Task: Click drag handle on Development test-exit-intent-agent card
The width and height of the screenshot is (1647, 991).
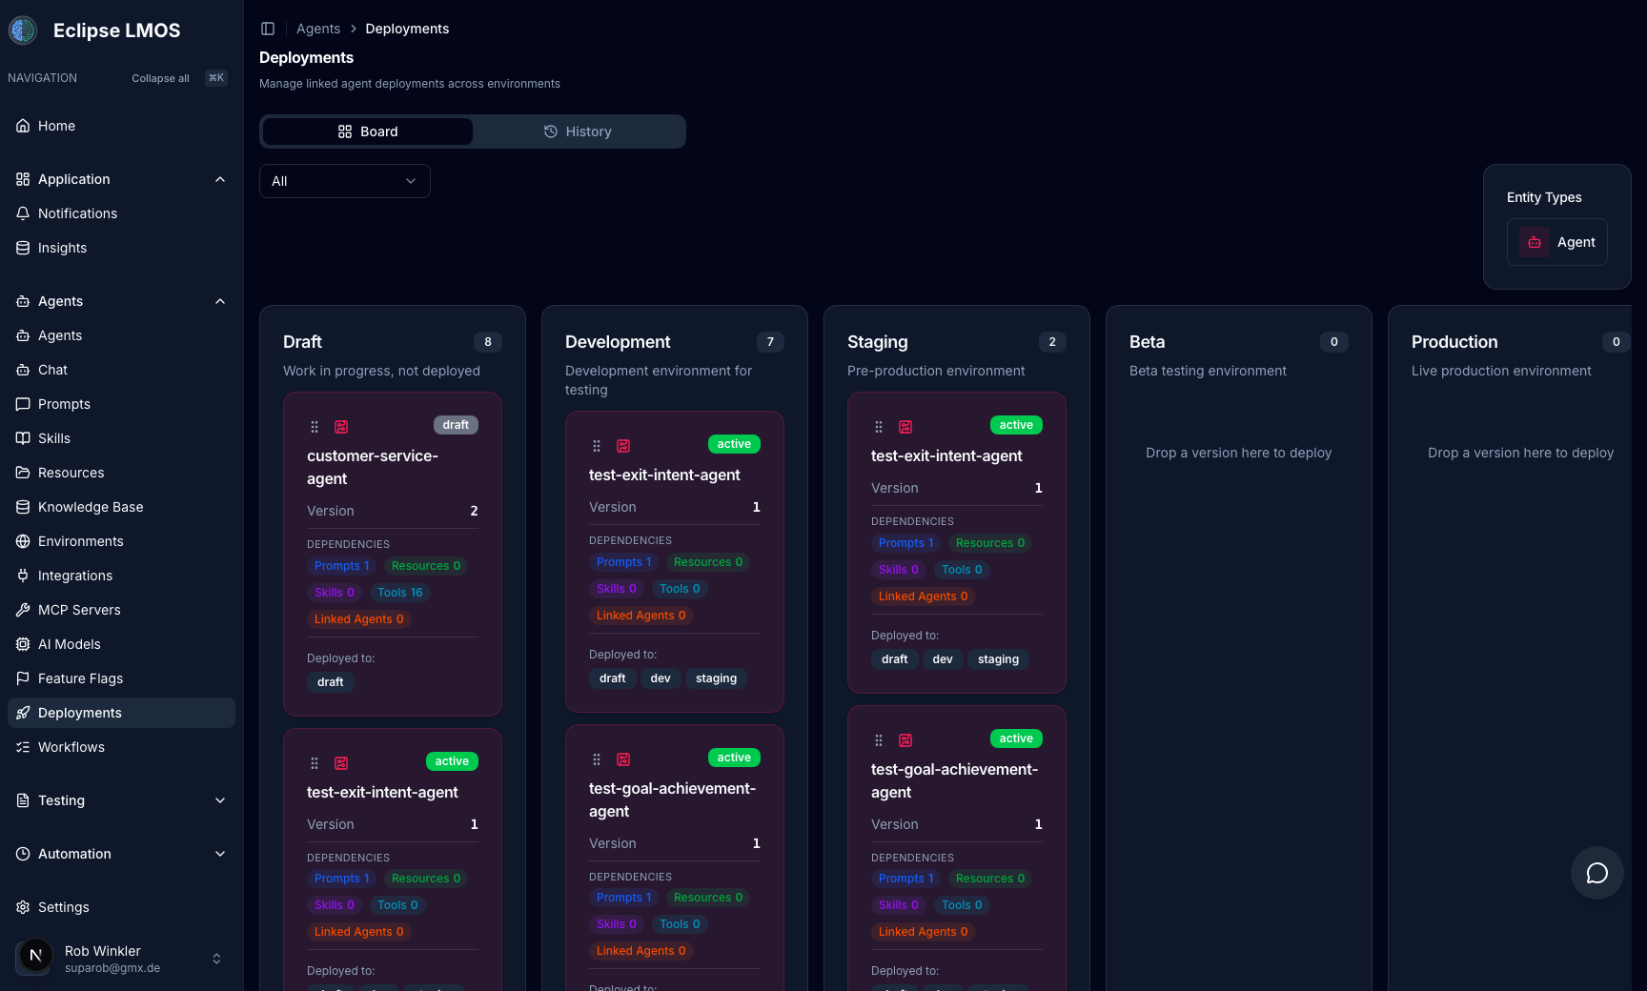Action: (597, 446)
